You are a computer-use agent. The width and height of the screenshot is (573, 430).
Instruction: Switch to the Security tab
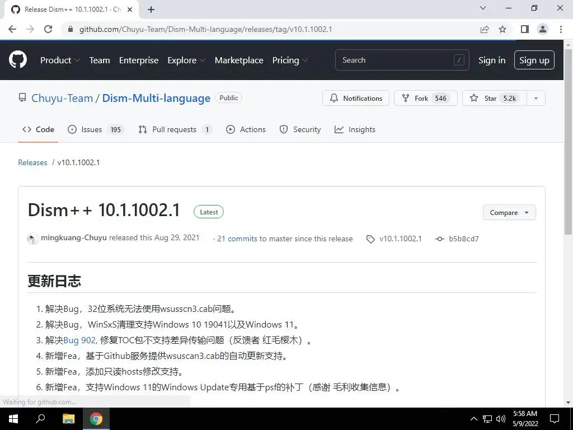tap(300, 129)
